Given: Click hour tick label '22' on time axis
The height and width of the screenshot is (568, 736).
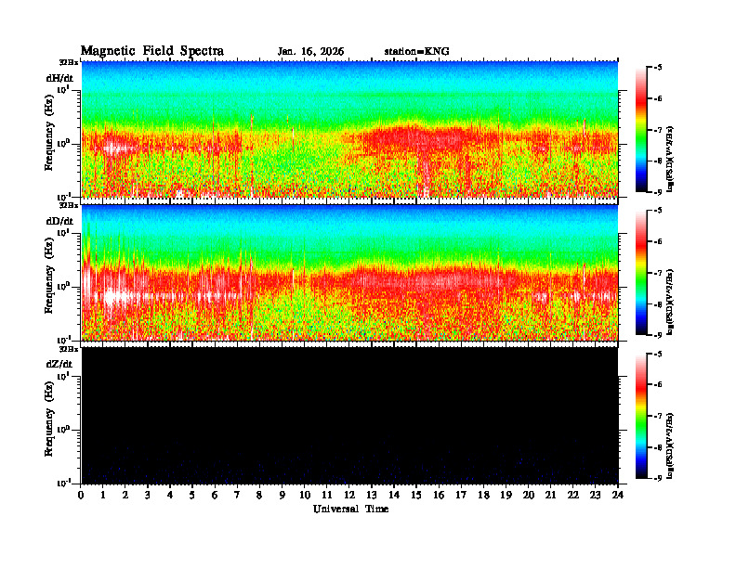Looking at the screenshot, I should pyautogui.click(x=573, y=496).
